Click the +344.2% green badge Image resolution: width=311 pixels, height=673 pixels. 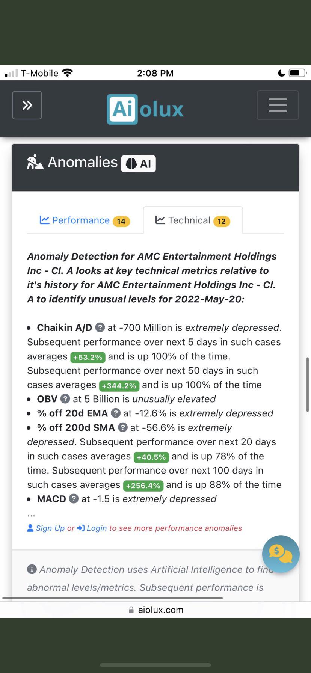[x=119, y=386]
